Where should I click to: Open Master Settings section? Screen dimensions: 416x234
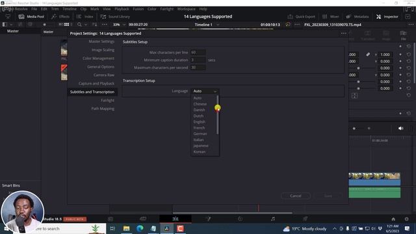click(101, 42)
